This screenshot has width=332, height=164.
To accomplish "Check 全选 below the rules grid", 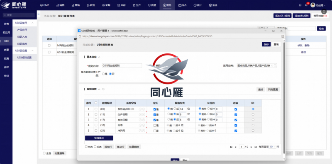I will (x=86, y=147).
